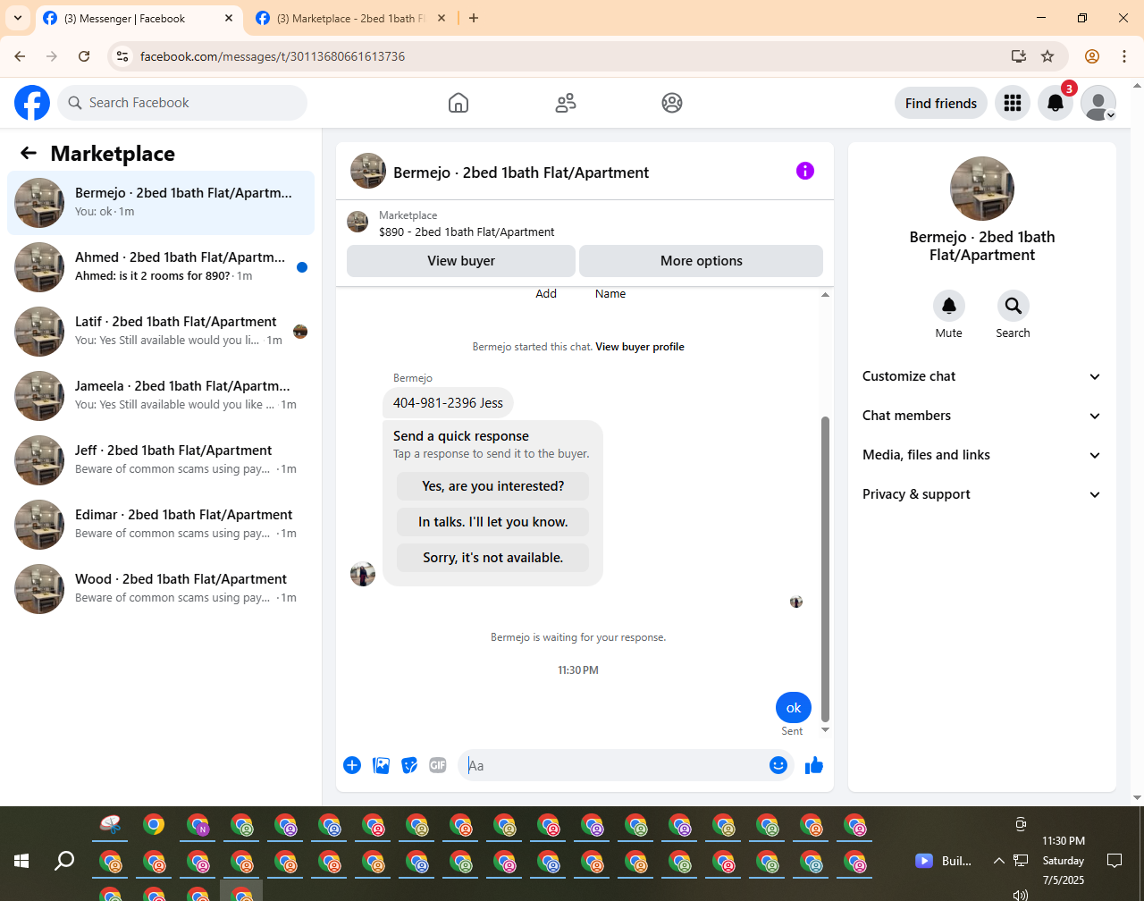Search in conversation magnifier icon
Viewport: 1144px width, 901px height.
coord(1014,307)
